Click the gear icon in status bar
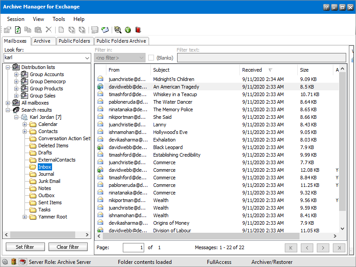The width and height of the screenshot is (356, 267). (x=5, y=262)
